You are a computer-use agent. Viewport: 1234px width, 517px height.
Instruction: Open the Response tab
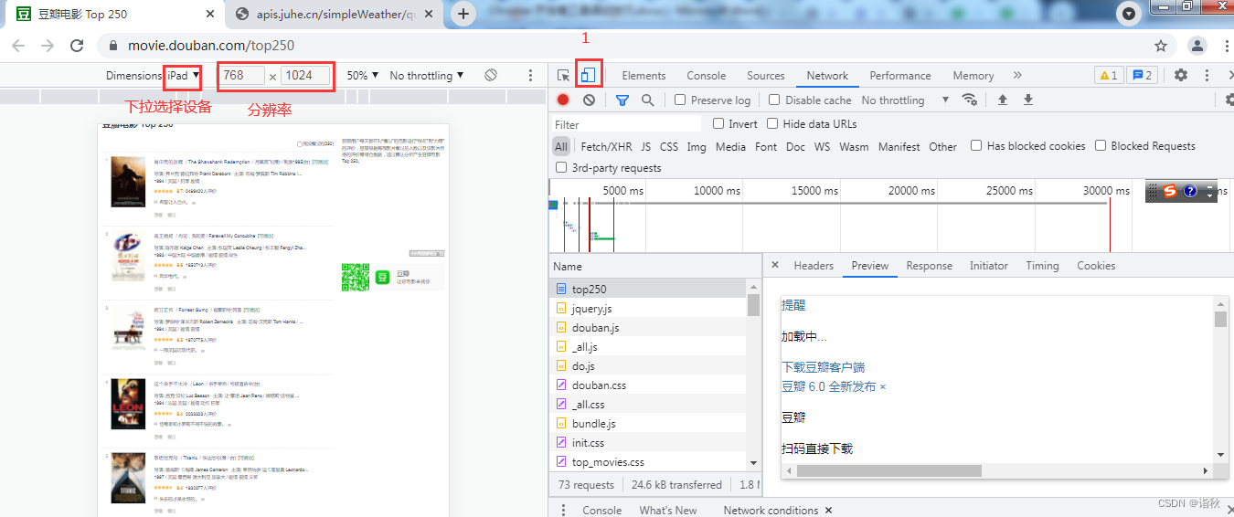tap(929, 266)
